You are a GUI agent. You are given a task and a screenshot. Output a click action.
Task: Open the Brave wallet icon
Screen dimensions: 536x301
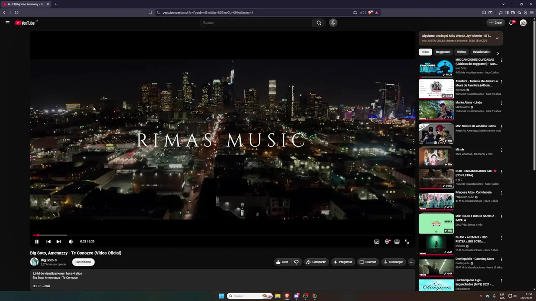[x=513, y=13]
